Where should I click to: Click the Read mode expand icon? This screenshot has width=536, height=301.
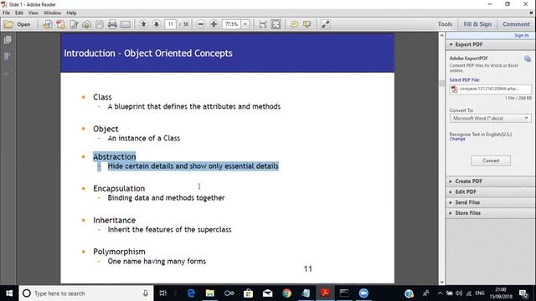(326, 24)
